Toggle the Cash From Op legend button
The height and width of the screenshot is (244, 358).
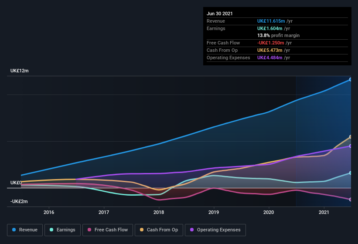click(x=159, y=230)
